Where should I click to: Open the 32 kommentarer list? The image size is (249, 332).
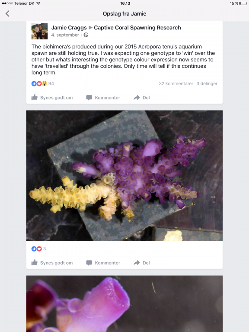[176, 83]
